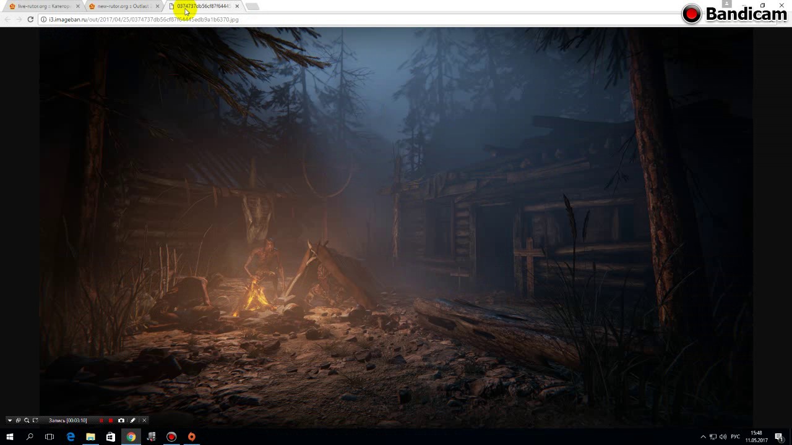Open File Explorer from the taskbar
The image size is (792, 445).
90,437
